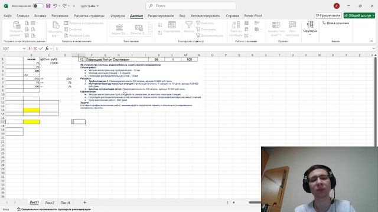The image size is (378, 212).
Task: Click the Name Box showing E17
Action: click(12, 48)
